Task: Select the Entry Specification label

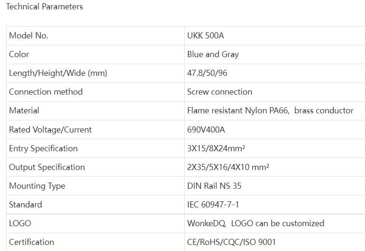Action: pos(43,148)
